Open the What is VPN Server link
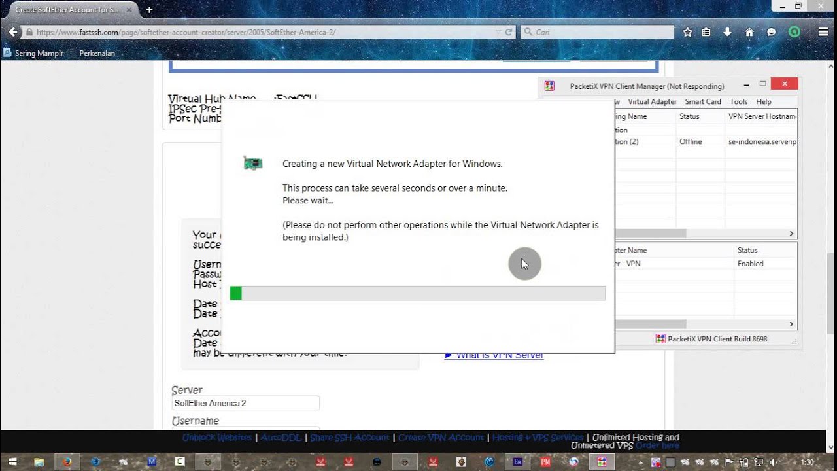Image resolution: width=837 pixels, height=471 pixels. [x=494, y=355]
